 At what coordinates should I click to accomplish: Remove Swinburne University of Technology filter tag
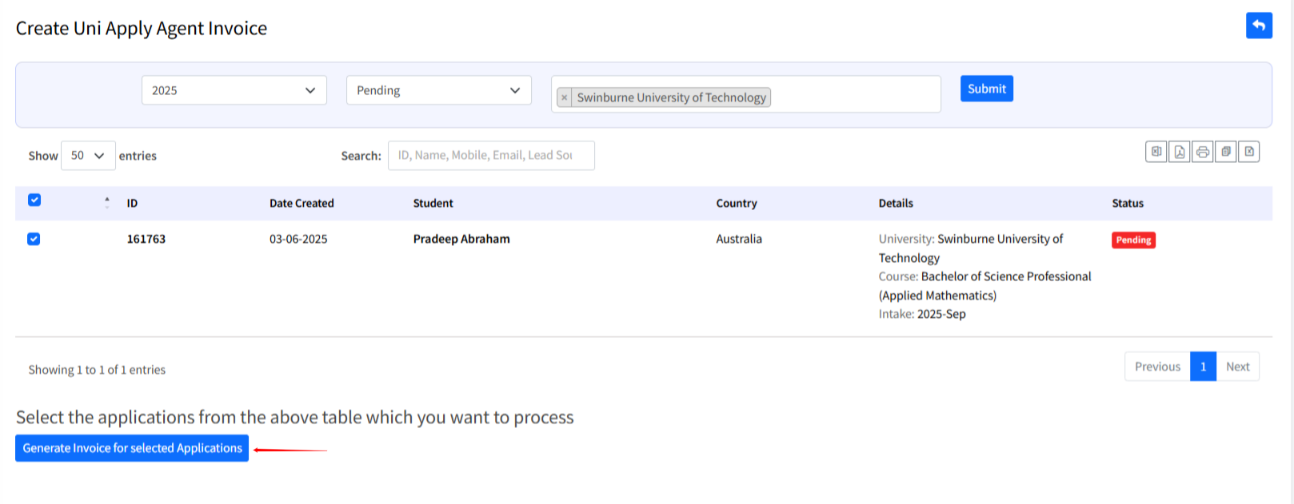click(565, 97)
